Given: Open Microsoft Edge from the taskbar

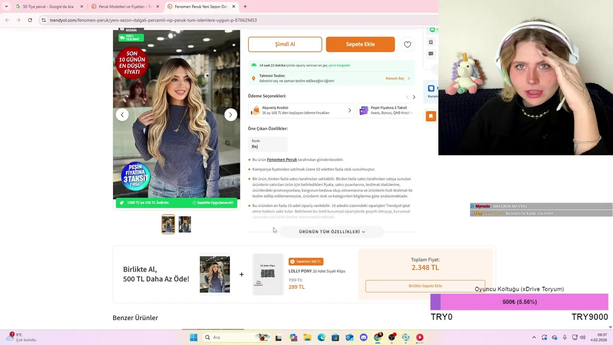Looking at the screenshot, I should point(321,337).
